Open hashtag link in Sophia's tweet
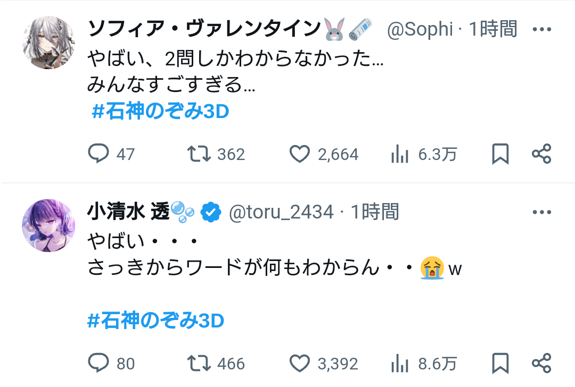This screenshot has width=575, height=387. click(x=160, y=112)
